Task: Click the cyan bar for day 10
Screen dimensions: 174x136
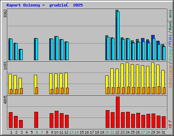Action: 57,48
